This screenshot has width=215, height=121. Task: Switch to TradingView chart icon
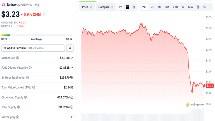point(127,7)
